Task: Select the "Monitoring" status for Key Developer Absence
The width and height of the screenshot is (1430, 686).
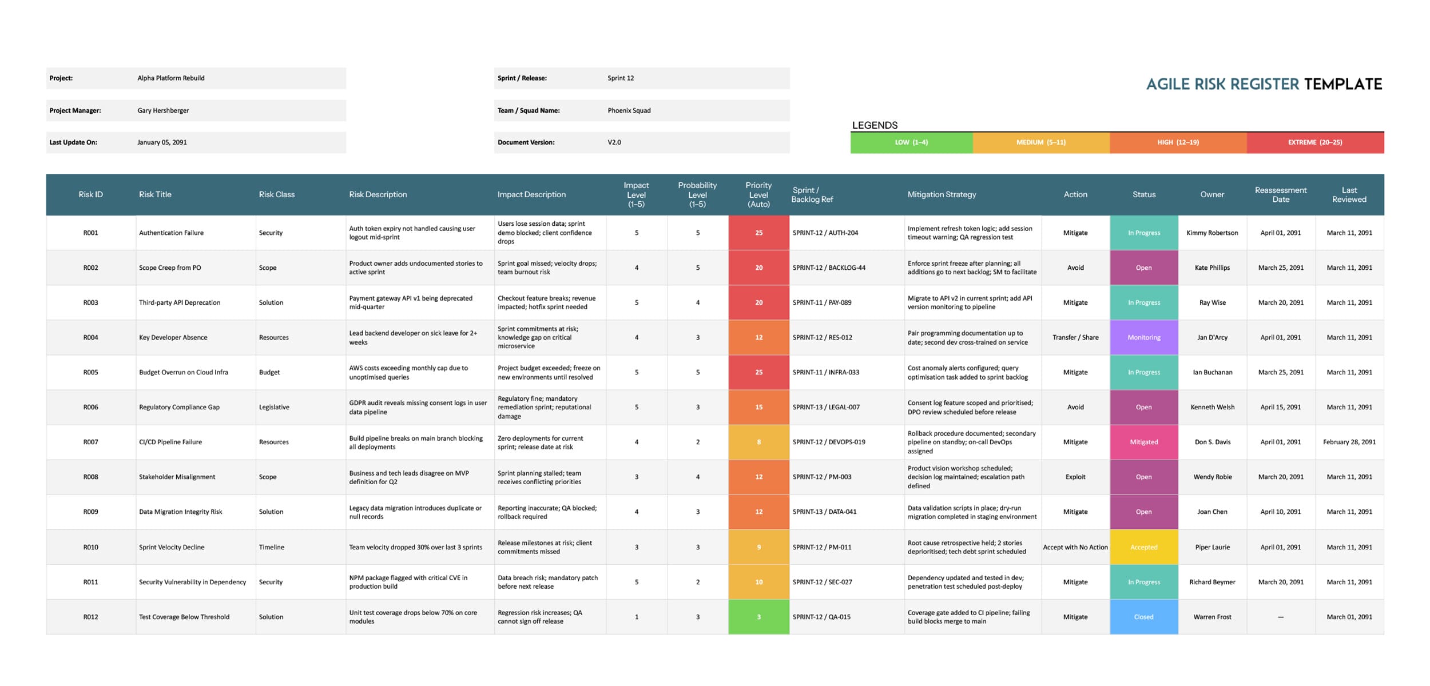Action: tap(1143, 337)
